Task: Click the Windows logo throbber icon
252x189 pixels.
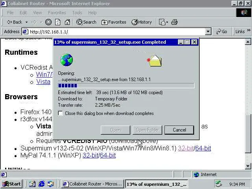Action: [244, 13]
